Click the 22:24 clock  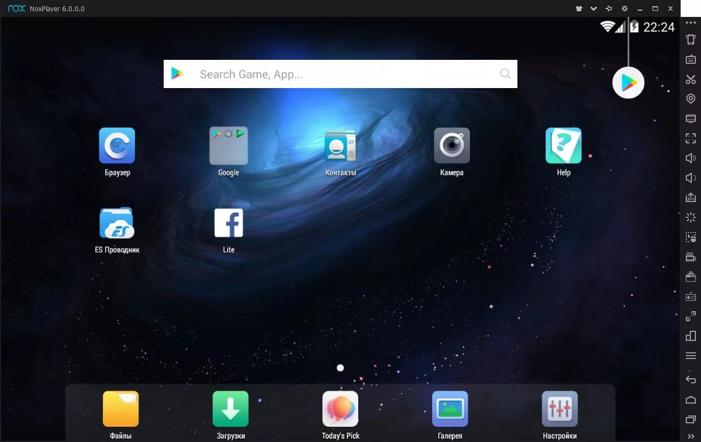pyautogui.click(x=659, y=27)
